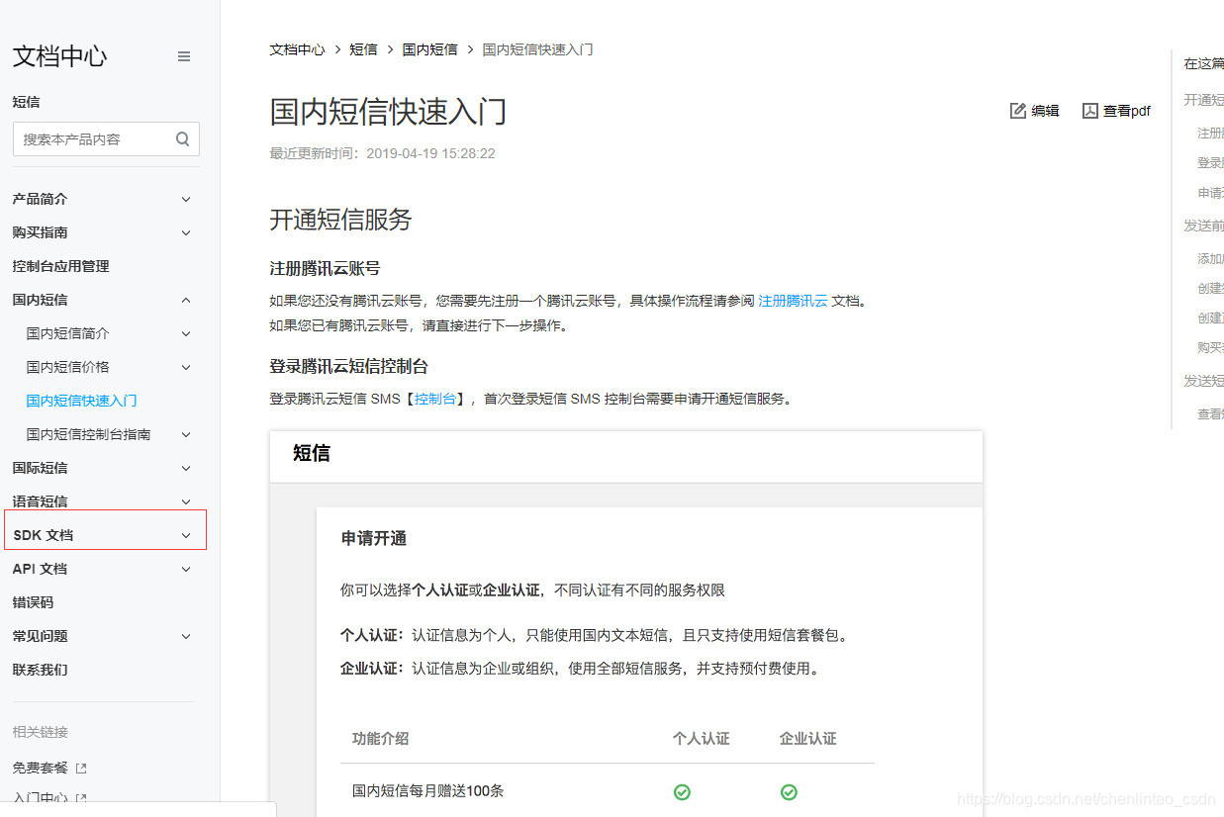Open API 文档 in the sidebar
The image size is (1224, 817).
40,569
